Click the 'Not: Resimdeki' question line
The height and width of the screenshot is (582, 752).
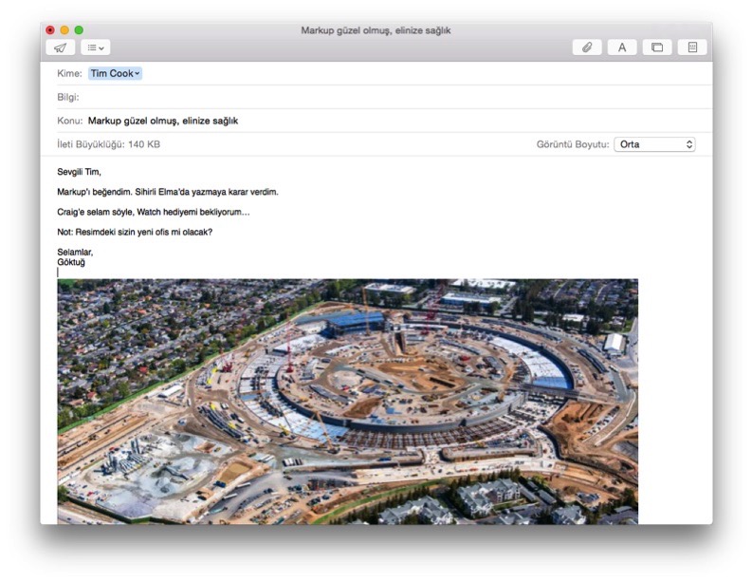tap(134, 232)
